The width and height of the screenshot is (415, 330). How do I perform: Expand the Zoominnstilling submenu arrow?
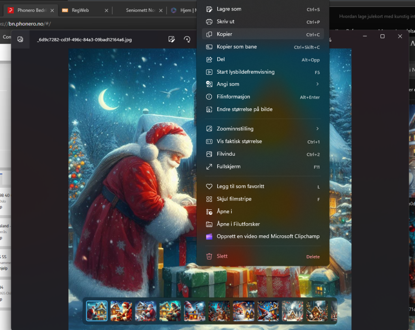tap(317, 129)
